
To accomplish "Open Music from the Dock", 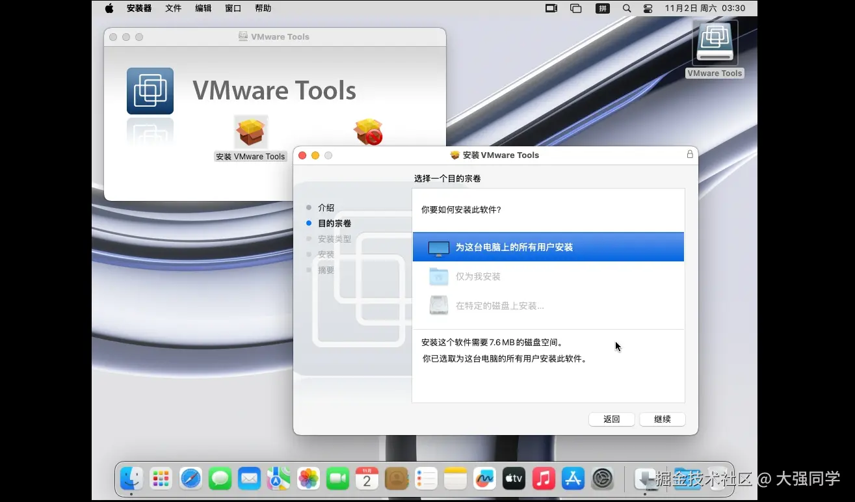I will [544, 479].
